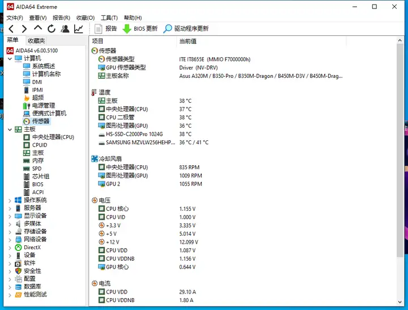The width and height of the screenshot is (408, 310).
Task: Click the 芯片组 chip icon
Action: tap(27, 177)
